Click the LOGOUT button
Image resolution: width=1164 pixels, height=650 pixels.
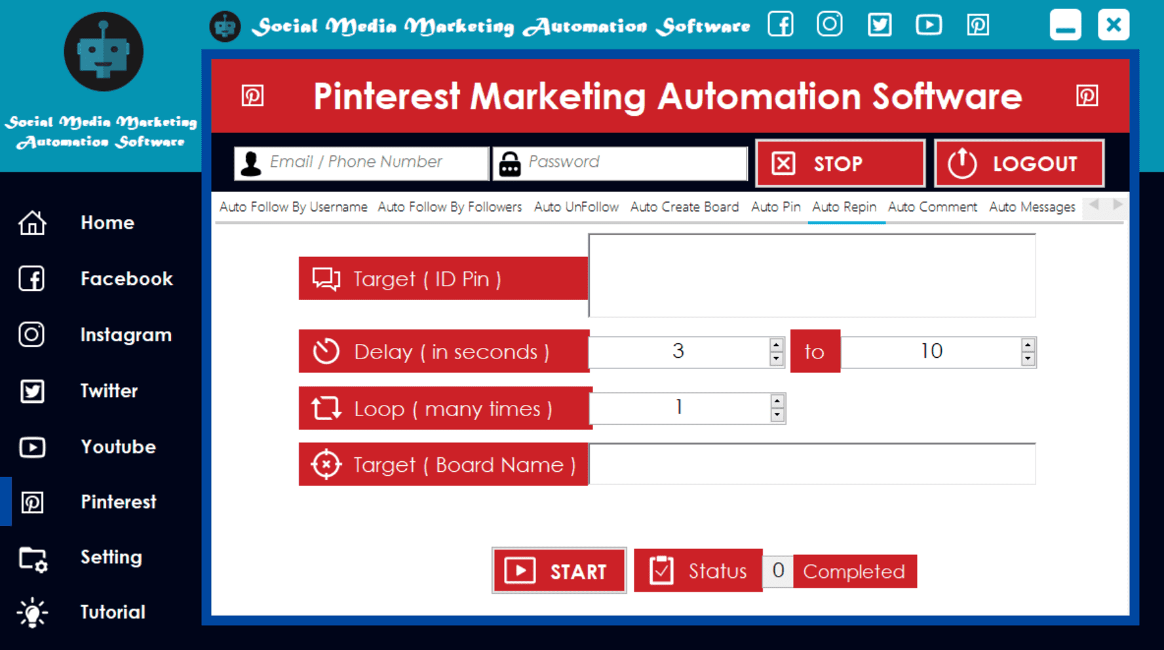coord(1019,163)
